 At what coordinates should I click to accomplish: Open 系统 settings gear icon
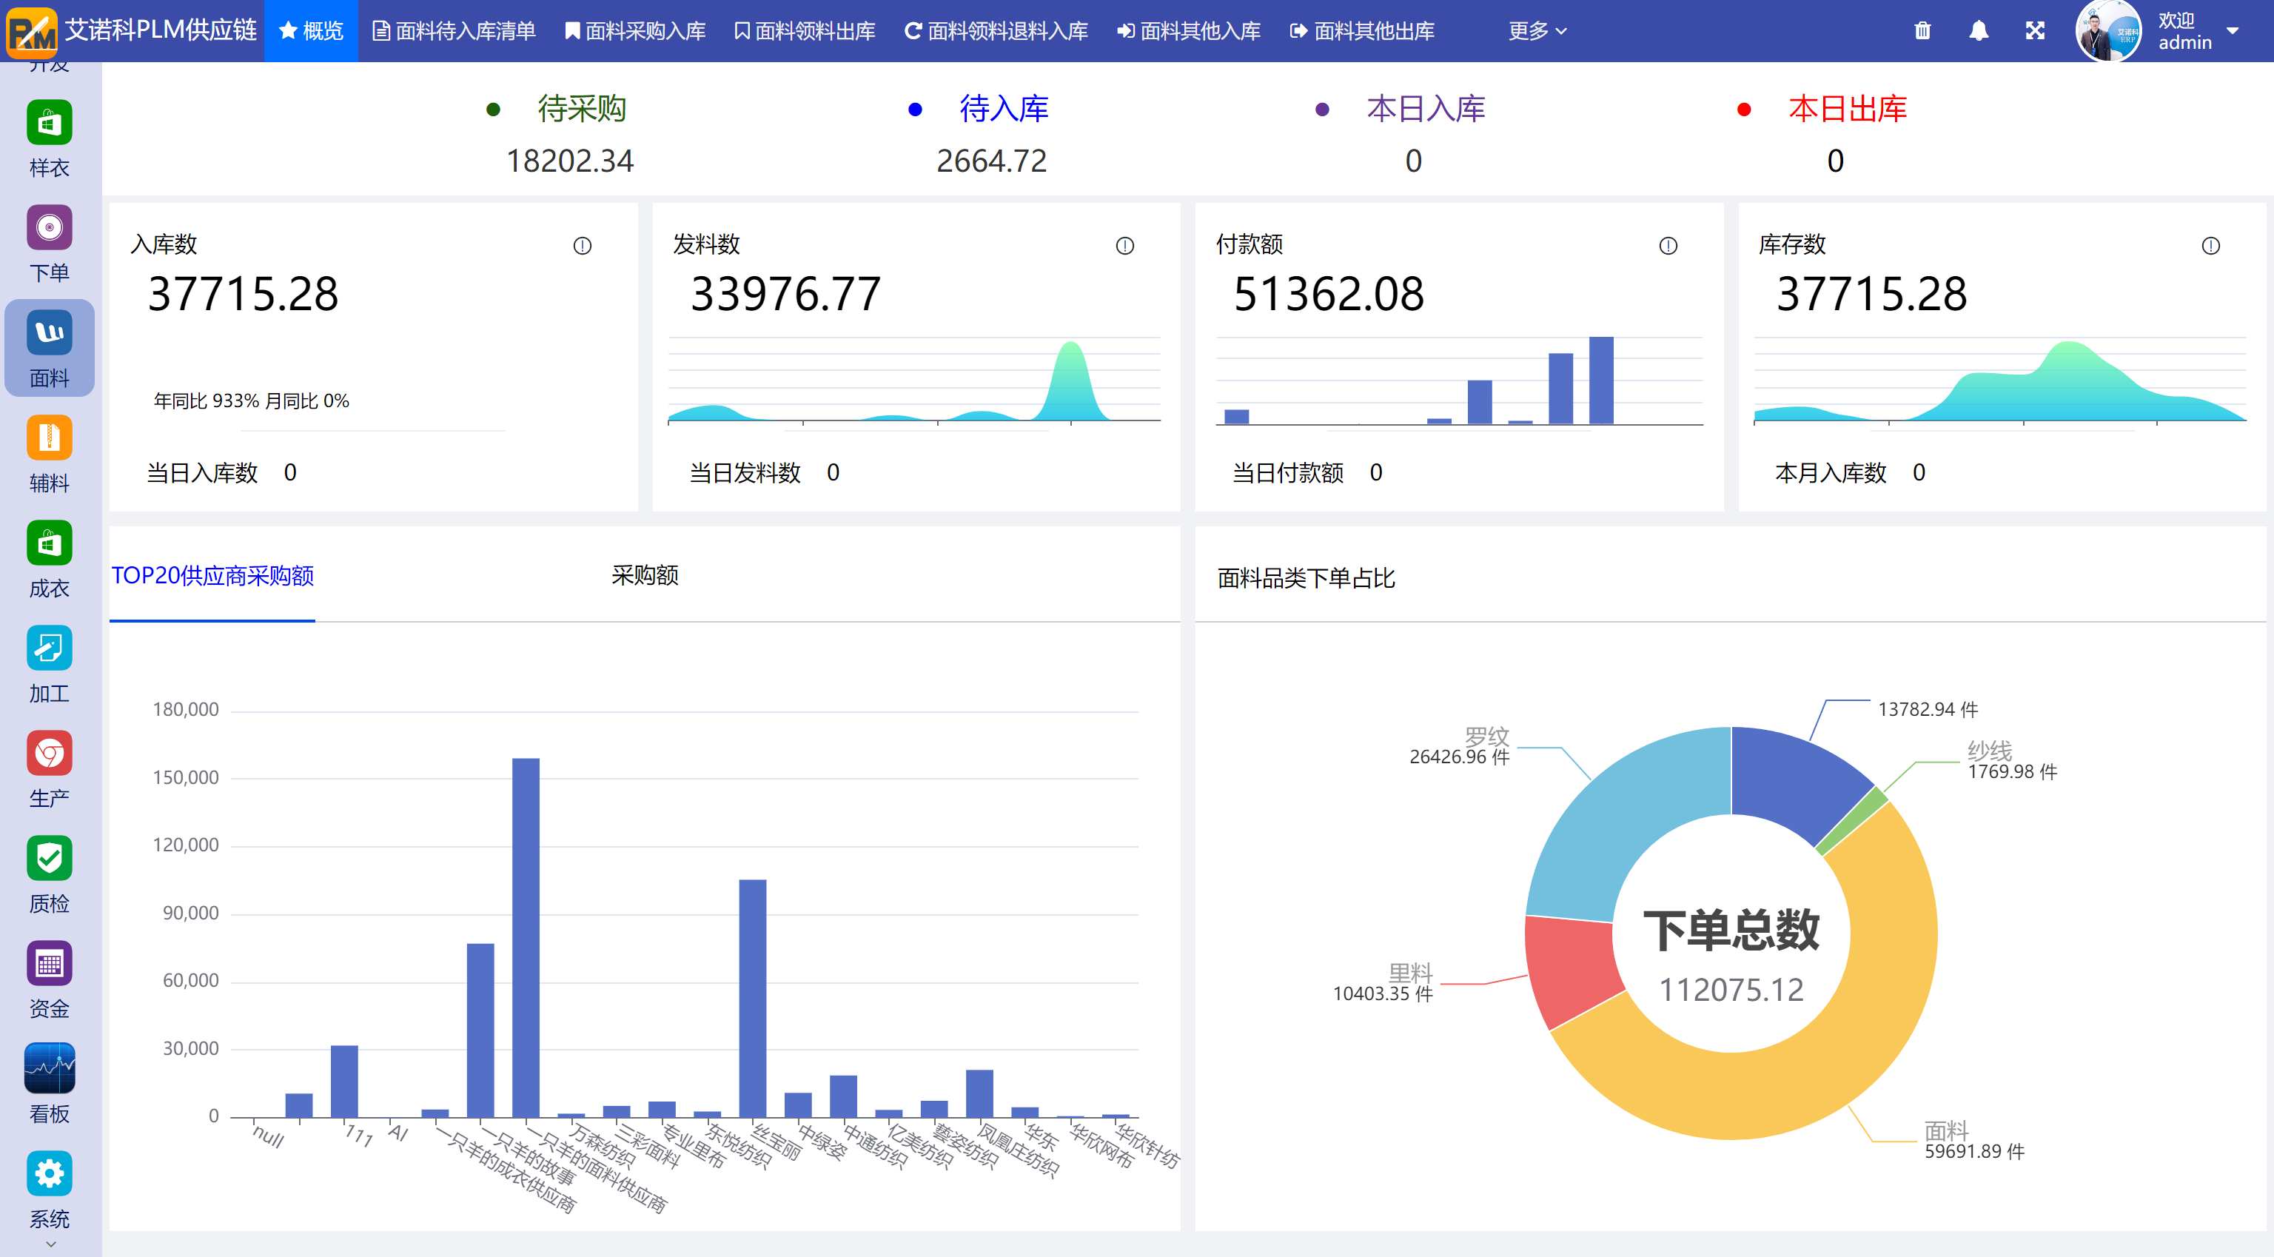click(49, 1174)
